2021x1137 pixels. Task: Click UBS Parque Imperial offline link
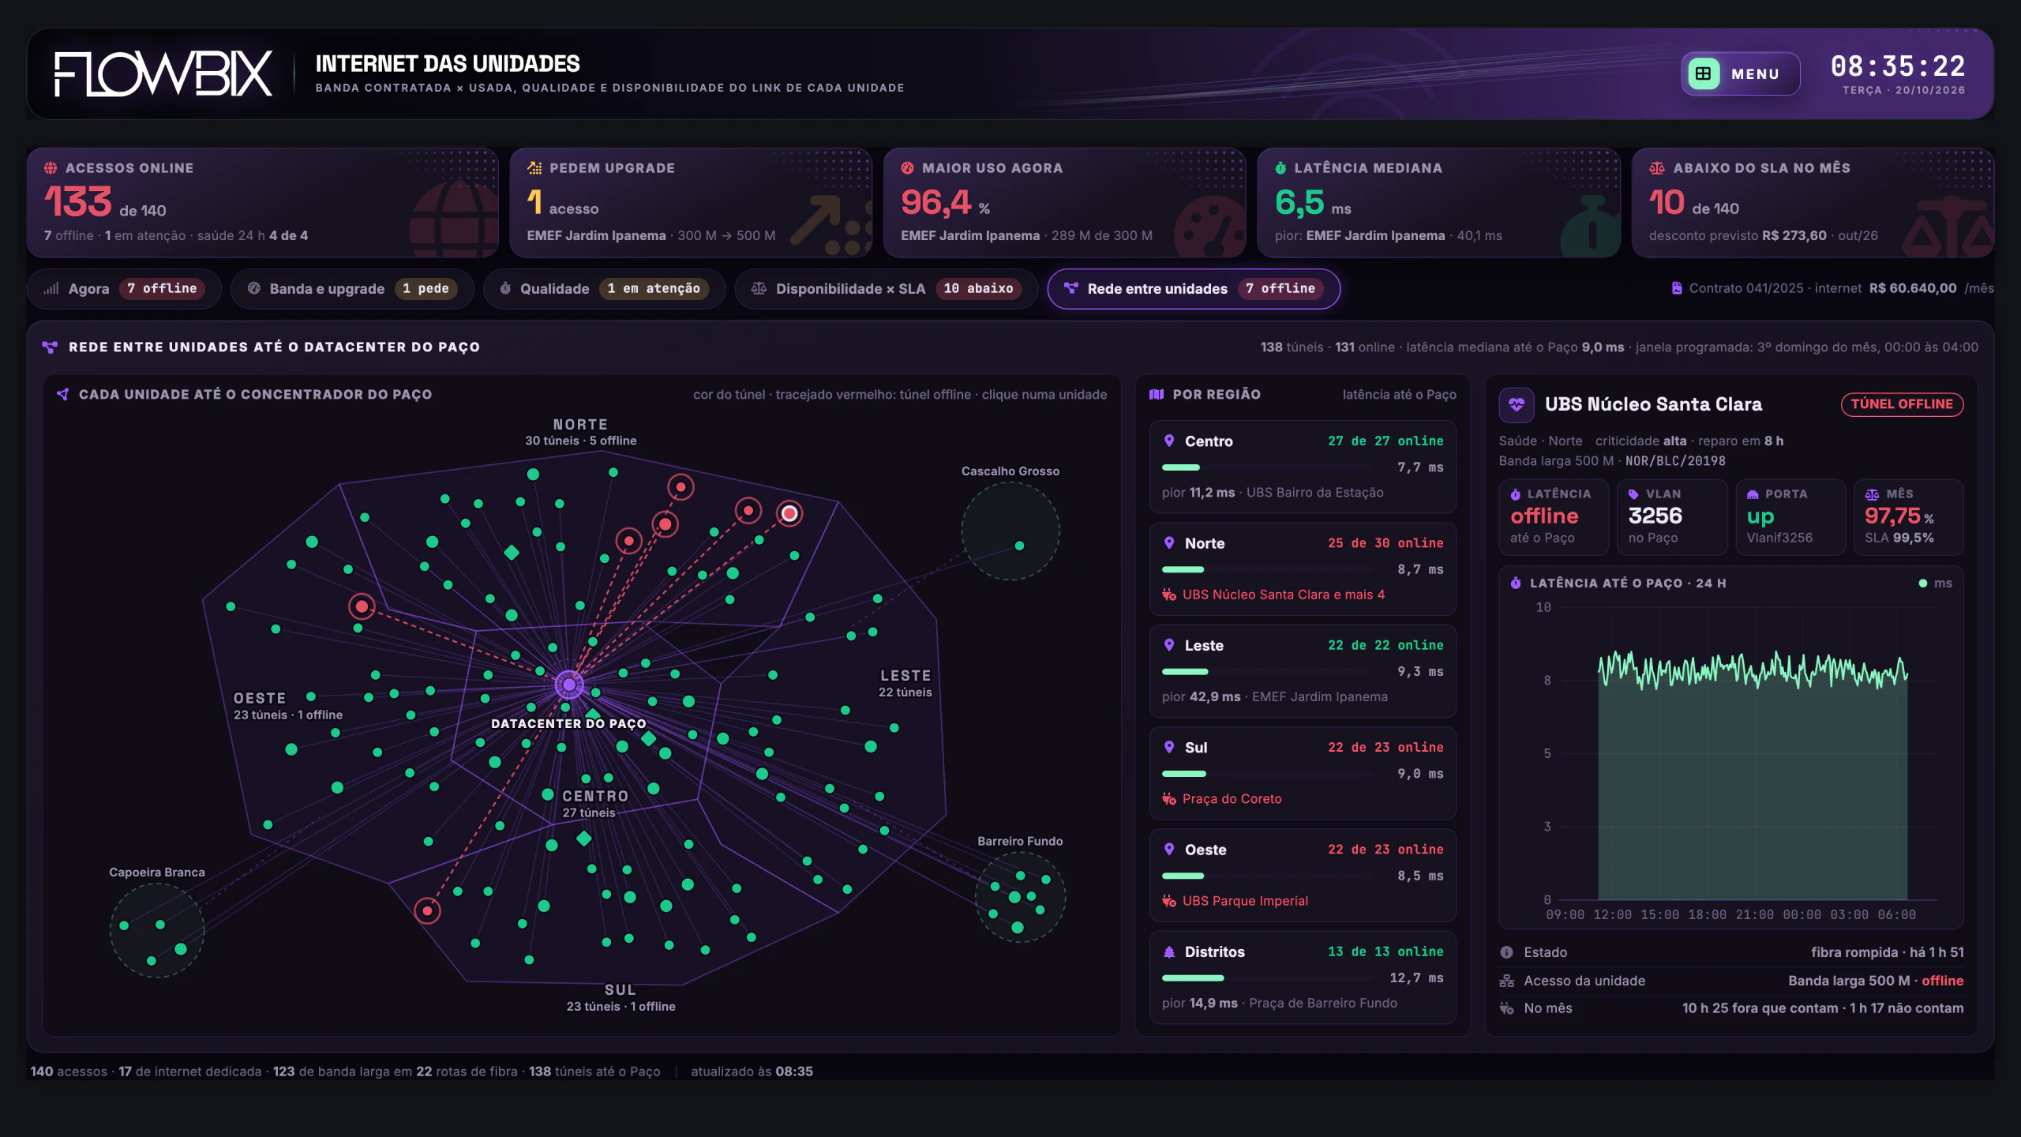click(1245, 901)
